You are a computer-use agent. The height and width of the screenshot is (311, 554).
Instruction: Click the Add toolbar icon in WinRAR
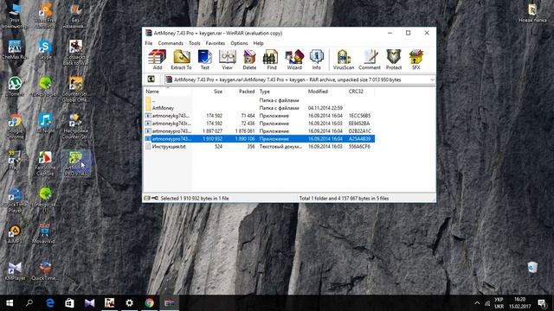(x=158, y=60)
